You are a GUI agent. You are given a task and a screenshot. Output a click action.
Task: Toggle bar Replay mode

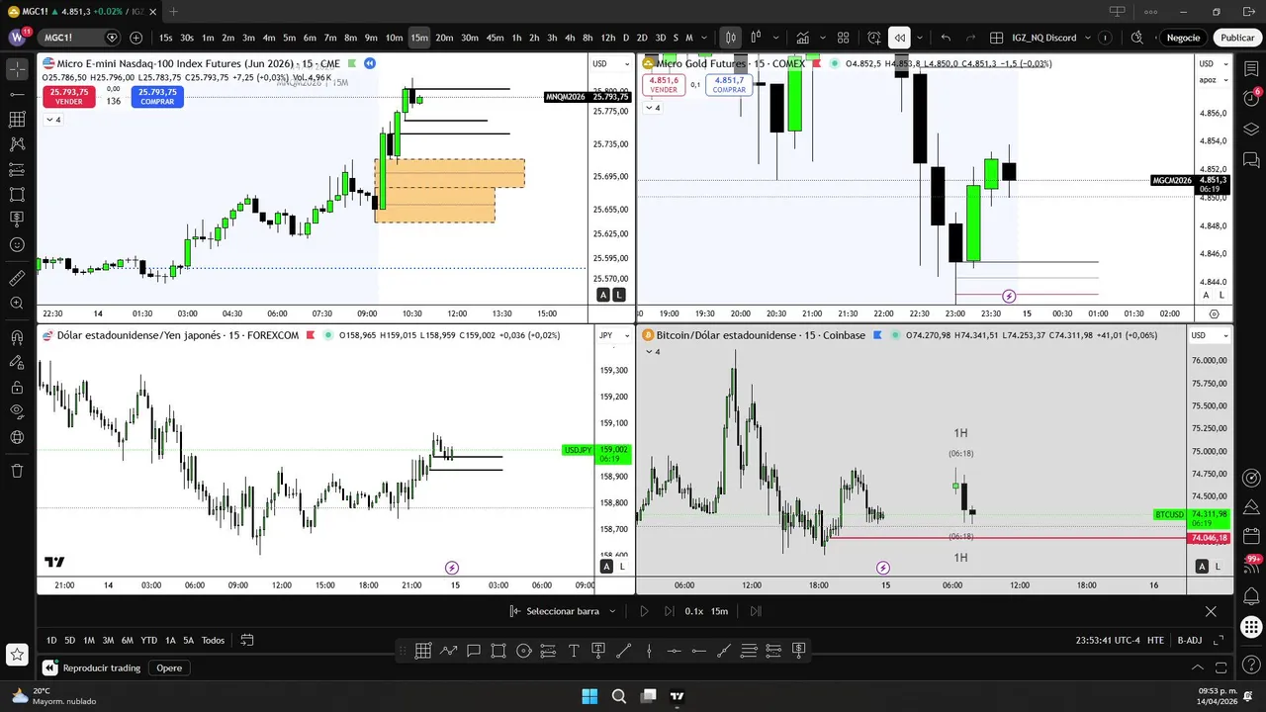(899, 38)
